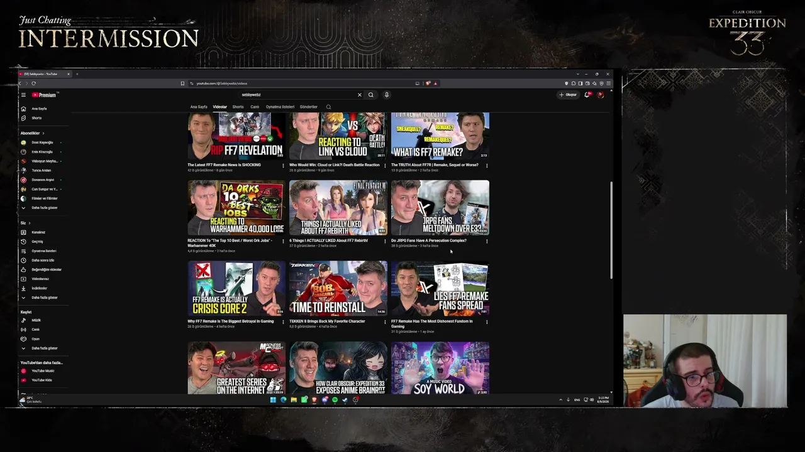Open Oynatma listeleri in the sidebar

coord(43,251)
